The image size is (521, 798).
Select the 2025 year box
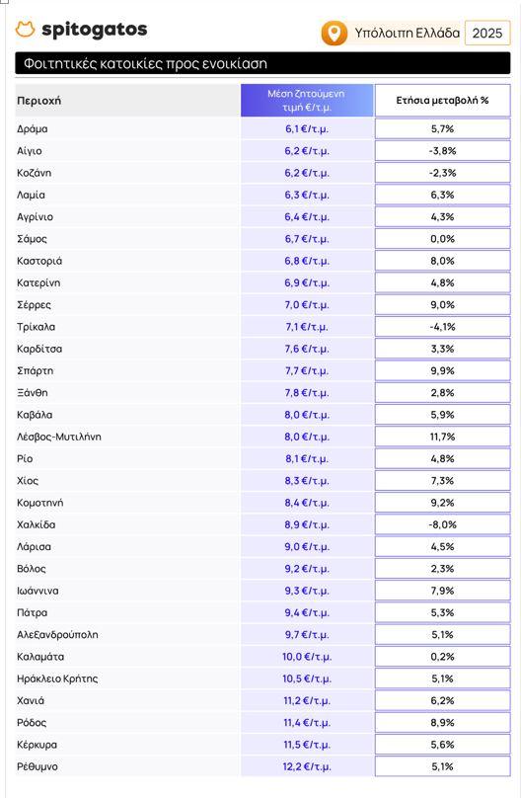pyautogui.click(x=486, y=33)
